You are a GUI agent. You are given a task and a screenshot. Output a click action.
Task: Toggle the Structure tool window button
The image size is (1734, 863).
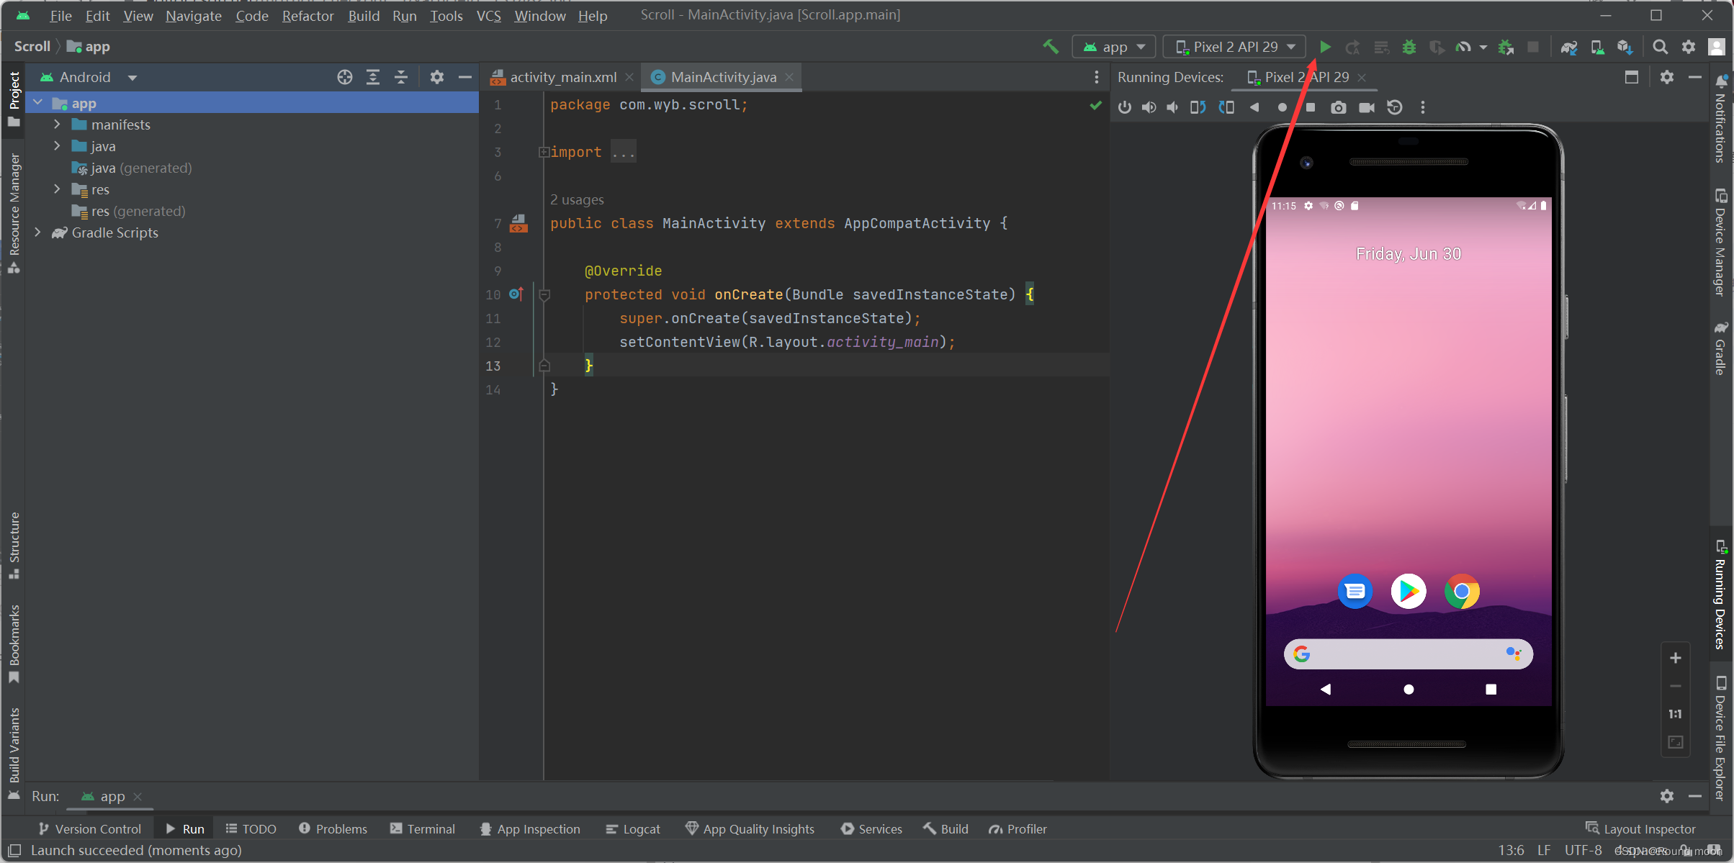[14, 546]
